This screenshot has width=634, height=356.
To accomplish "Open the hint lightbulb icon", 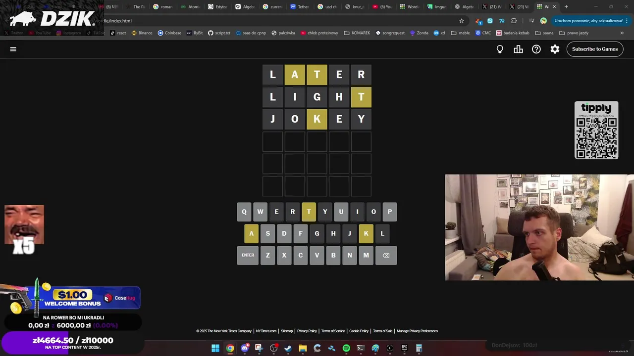I will click(x=500, y=49).
